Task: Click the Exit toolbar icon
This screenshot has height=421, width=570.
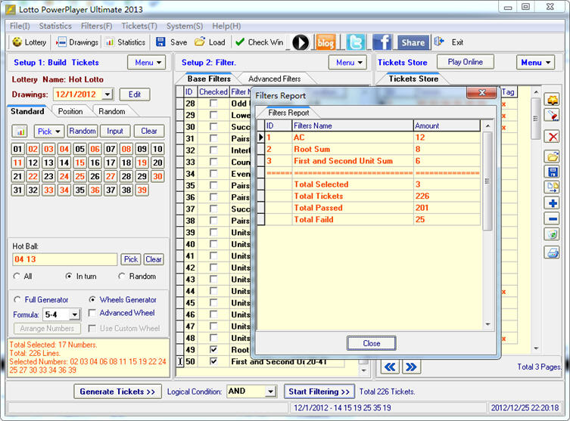Action: pos(439,42)
